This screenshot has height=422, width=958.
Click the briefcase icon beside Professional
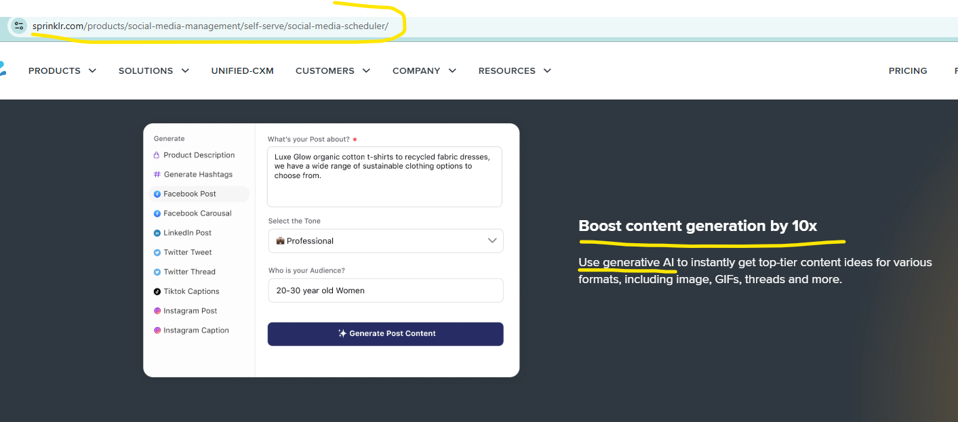[280, 241]
